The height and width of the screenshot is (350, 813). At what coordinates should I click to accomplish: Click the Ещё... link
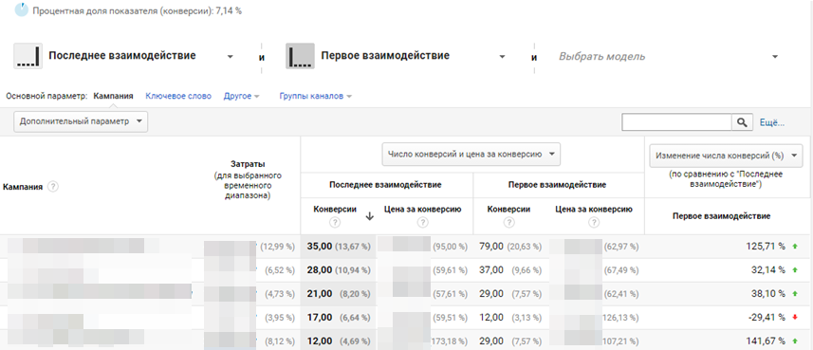(772, 123)
